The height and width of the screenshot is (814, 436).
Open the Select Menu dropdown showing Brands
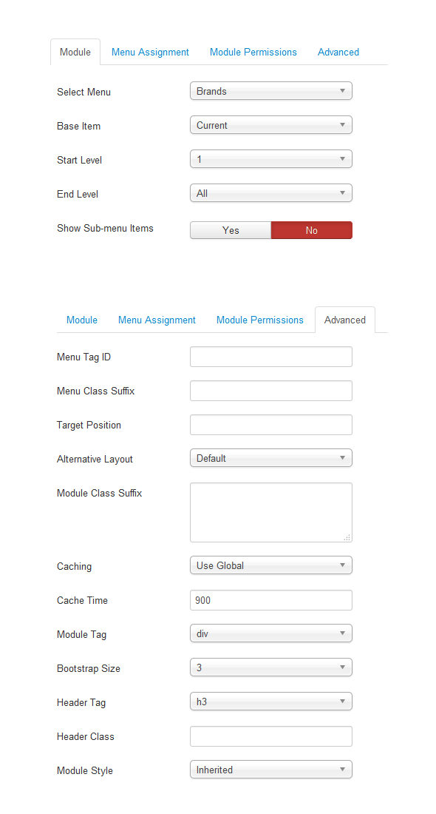[271, 91]
